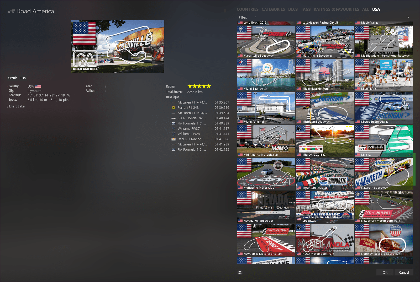Switch to the COUNTRIES tab
The height and width of the screenshot is (282, 420).
[x=247, y=9]
